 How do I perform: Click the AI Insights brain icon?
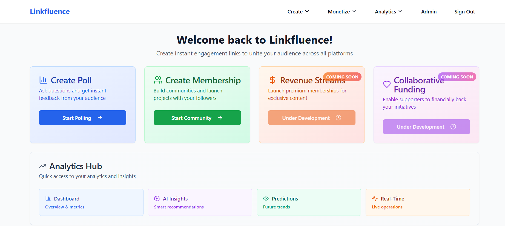point(157,199)
